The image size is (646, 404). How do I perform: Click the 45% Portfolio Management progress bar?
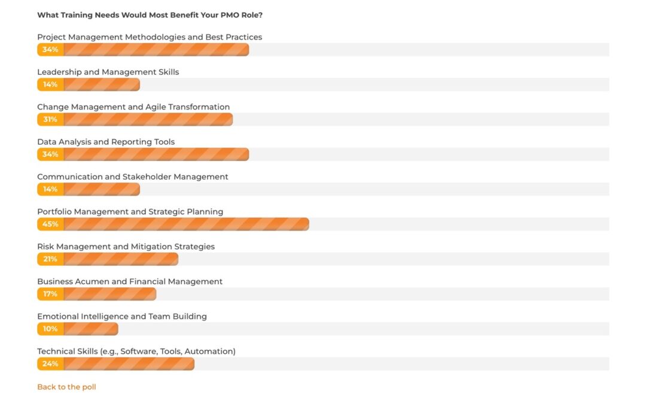173,224
